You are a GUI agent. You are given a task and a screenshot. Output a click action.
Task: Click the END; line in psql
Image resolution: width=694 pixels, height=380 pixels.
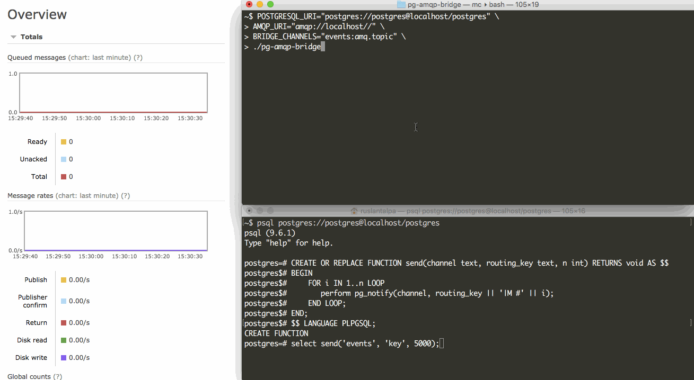click(x=276, y=313)
